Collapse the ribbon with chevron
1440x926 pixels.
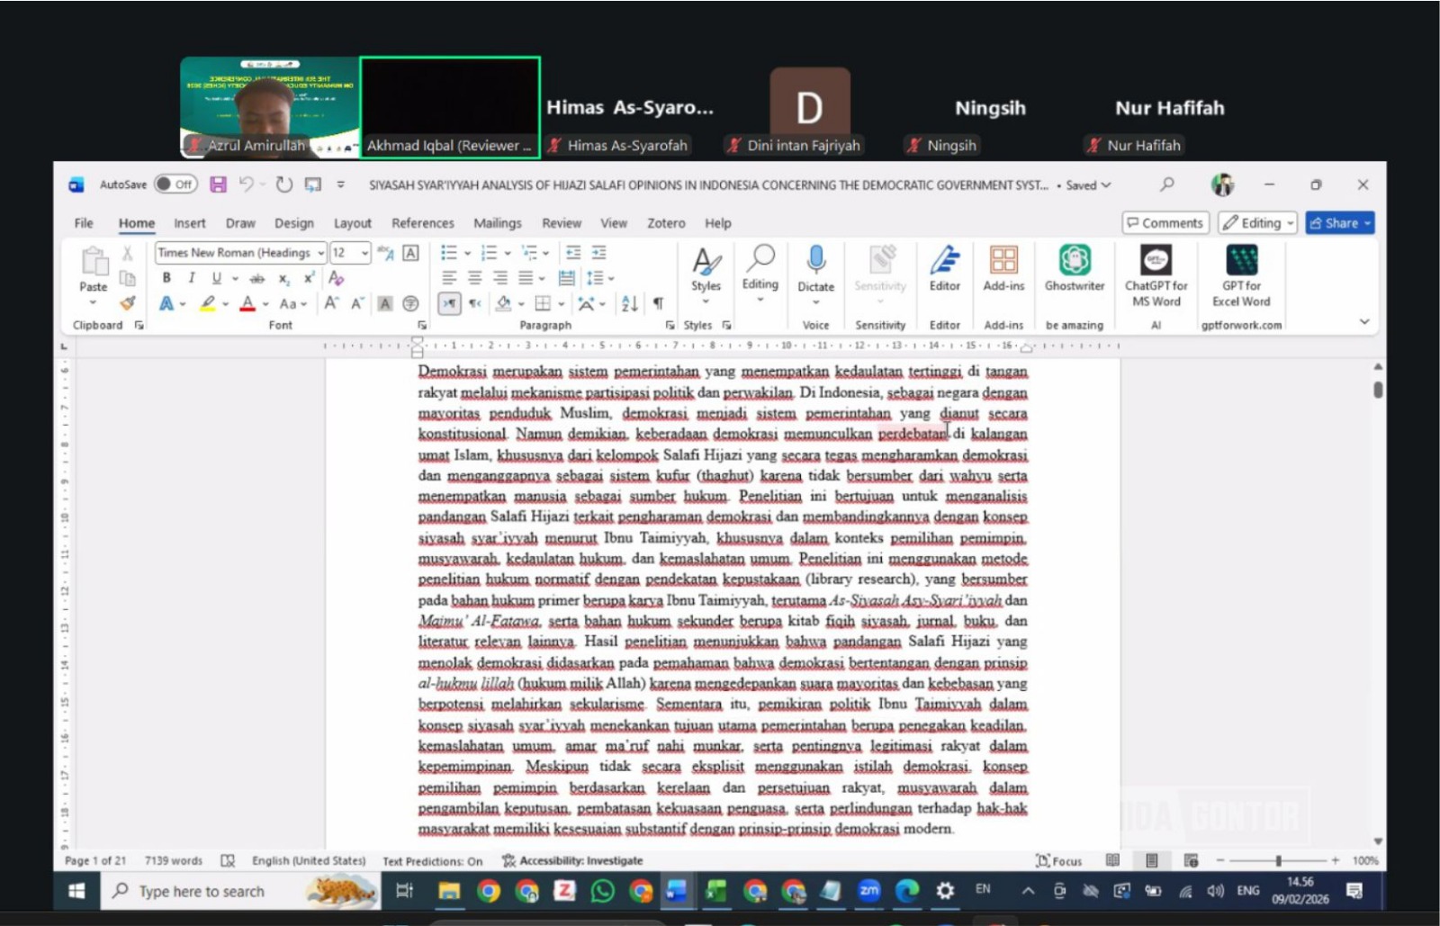(x=1364, y=321)
